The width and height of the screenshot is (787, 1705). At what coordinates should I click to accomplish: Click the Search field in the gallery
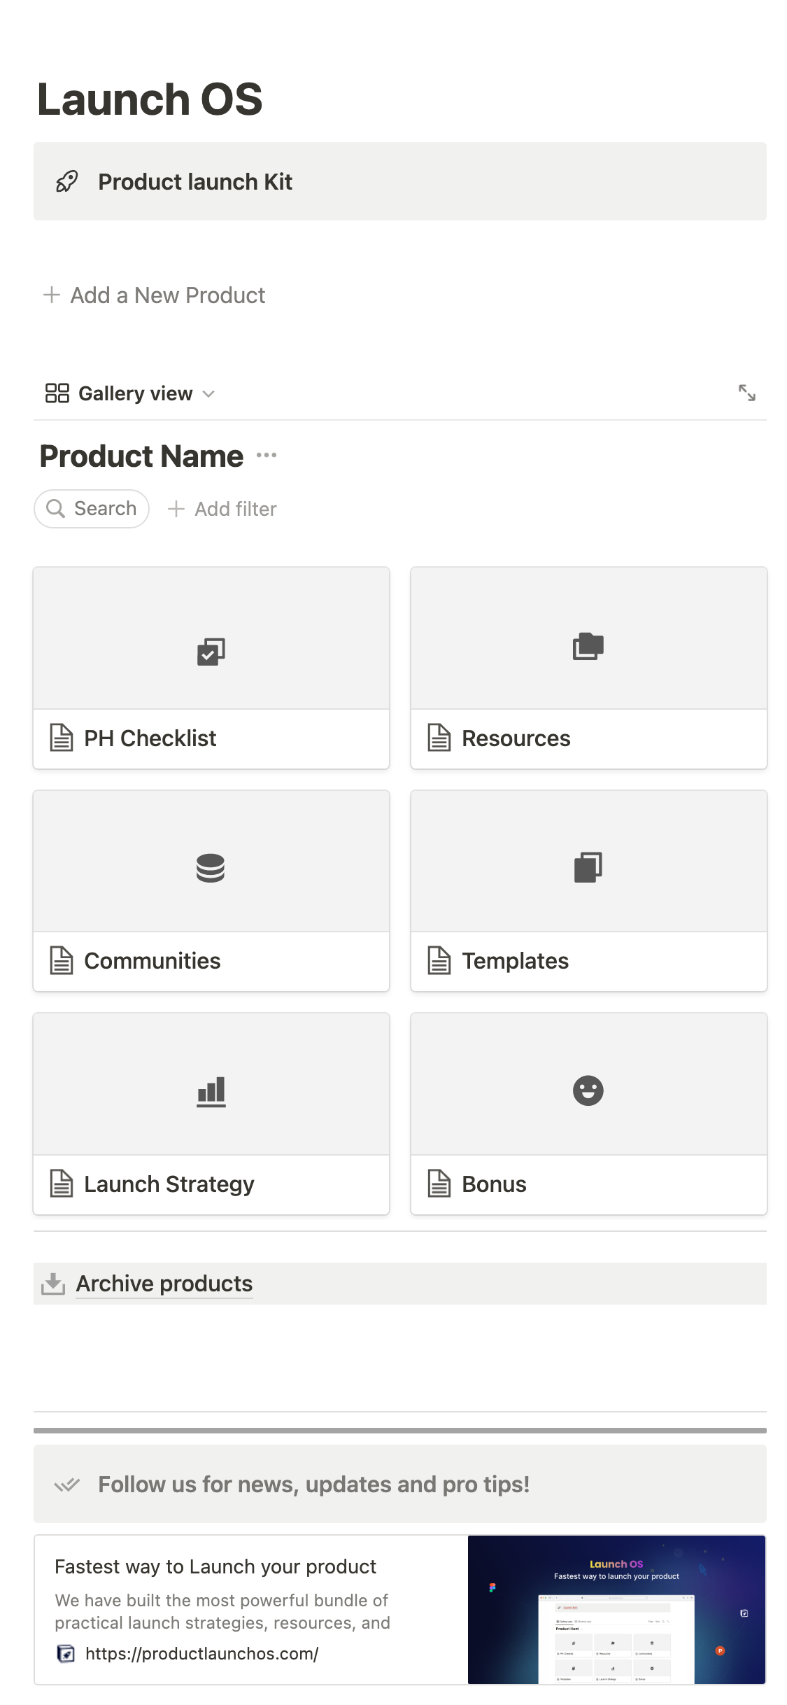(92, 509)
